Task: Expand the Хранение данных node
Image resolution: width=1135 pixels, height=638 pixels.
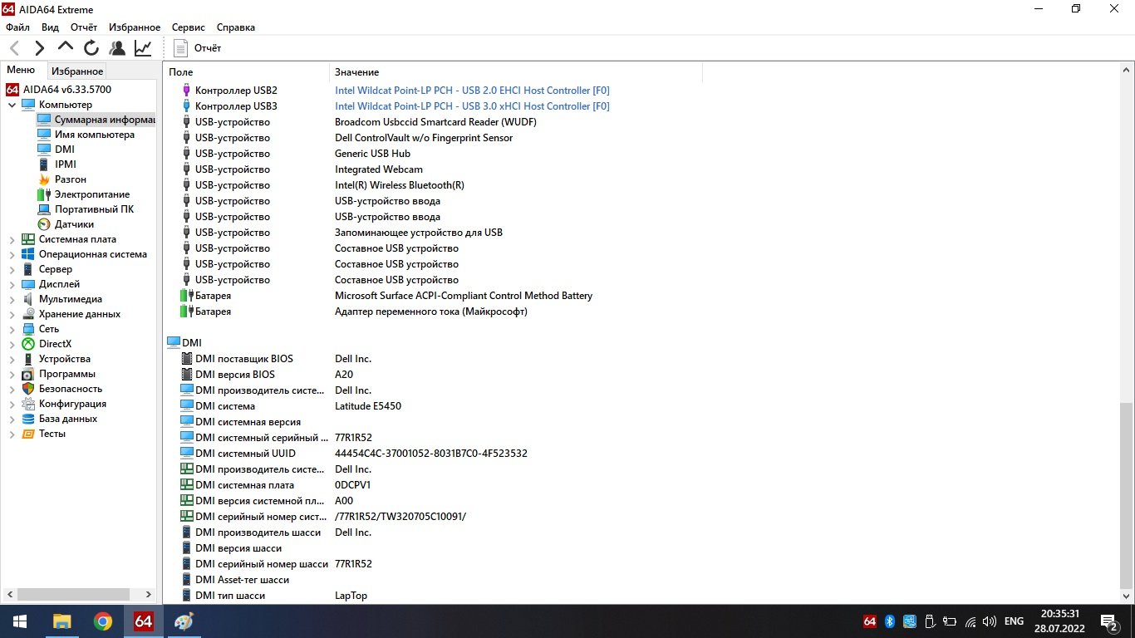Action: tap(12, 314)
